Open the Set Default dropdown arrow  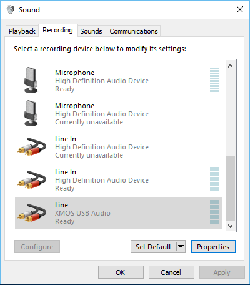click(181, 247)
